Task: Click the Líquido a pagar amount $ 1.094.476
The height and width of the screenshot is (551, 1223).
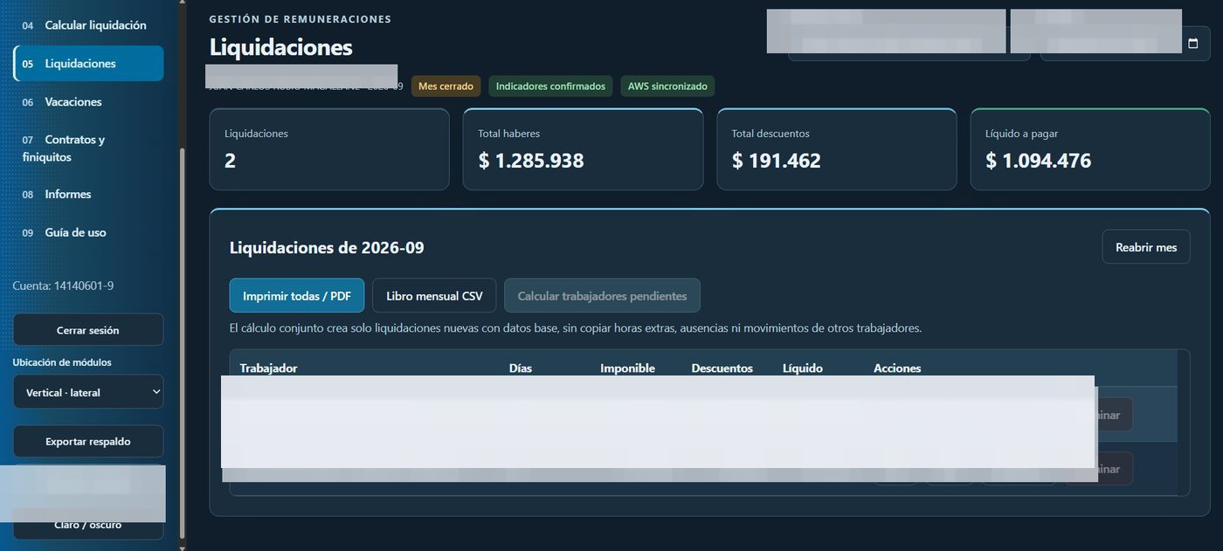Action: click(1039, 161)
